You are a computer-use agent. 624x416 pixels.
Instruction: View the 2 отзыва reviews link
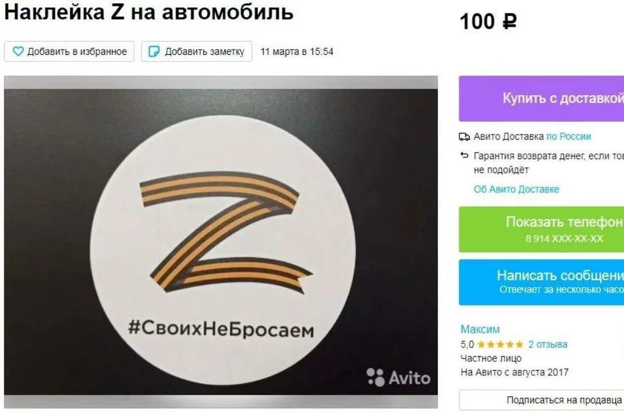pyautogui.click(x=548, y=344)
